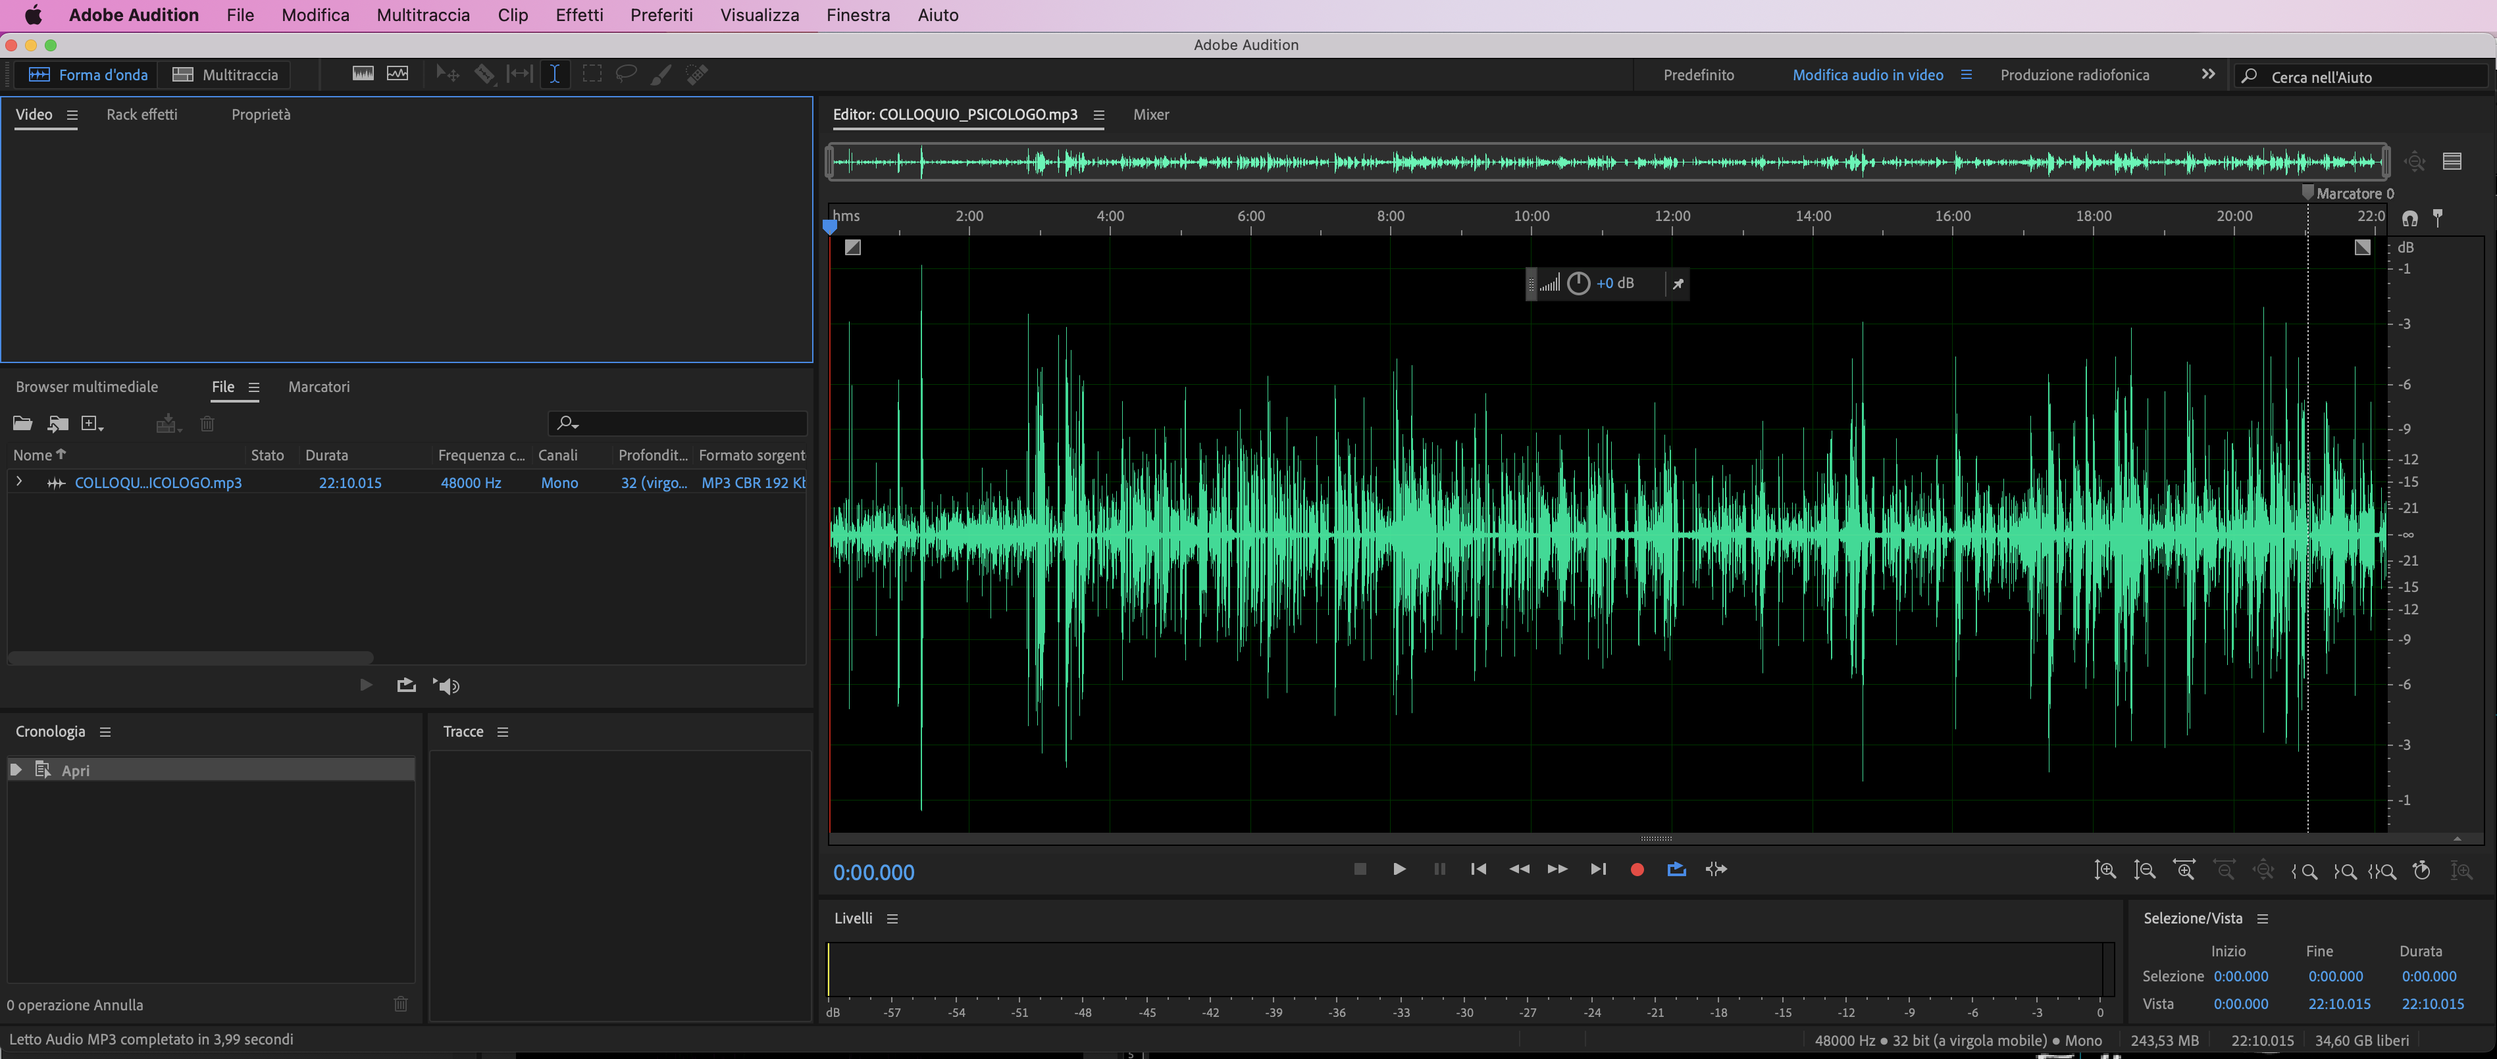Open the File panel hamburger menu

point(254,387)
